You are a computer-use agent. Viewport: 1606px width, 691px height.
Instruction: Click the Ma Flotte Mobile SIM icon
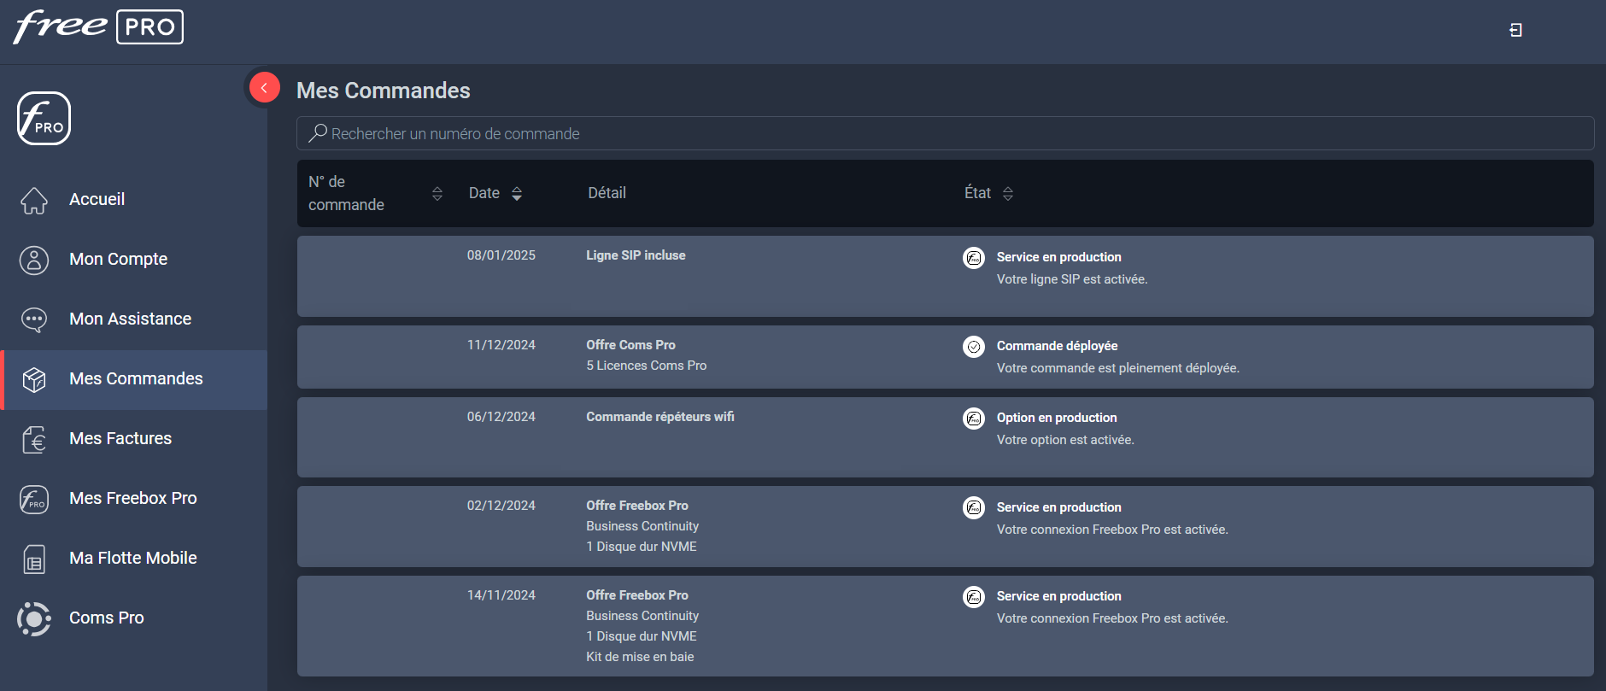(x=34, y=559)
